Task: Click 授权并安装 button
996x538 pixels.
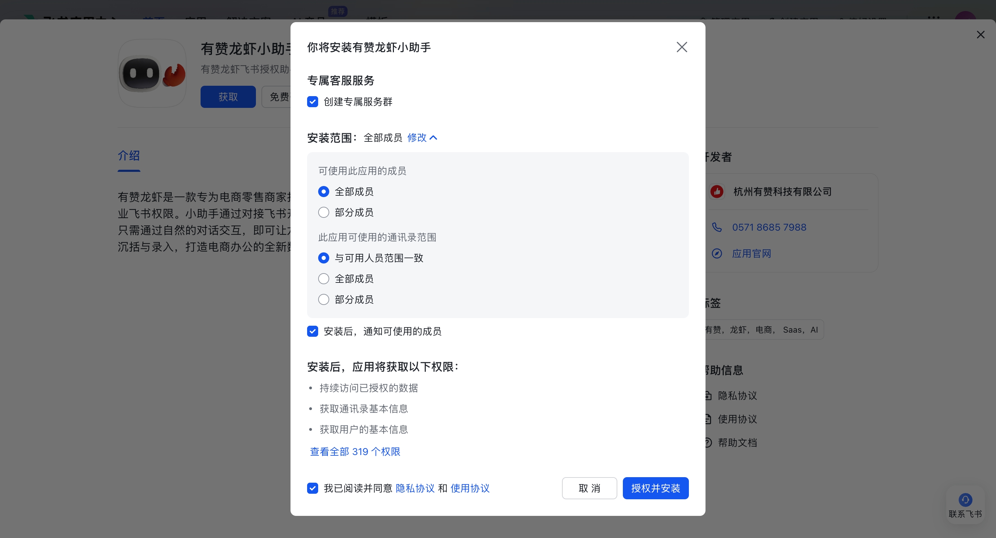Action: coord(655,488)
